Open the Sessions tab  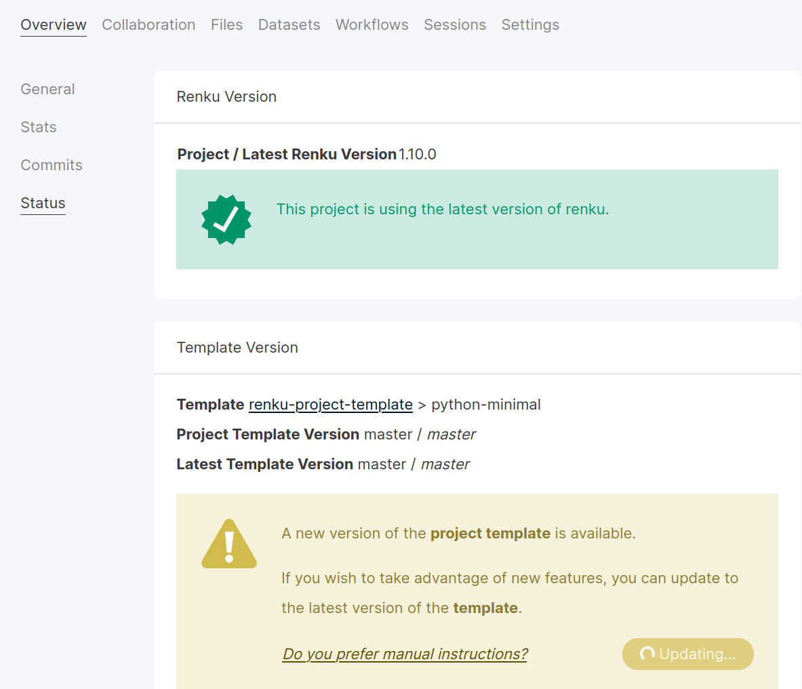point(455,24)
